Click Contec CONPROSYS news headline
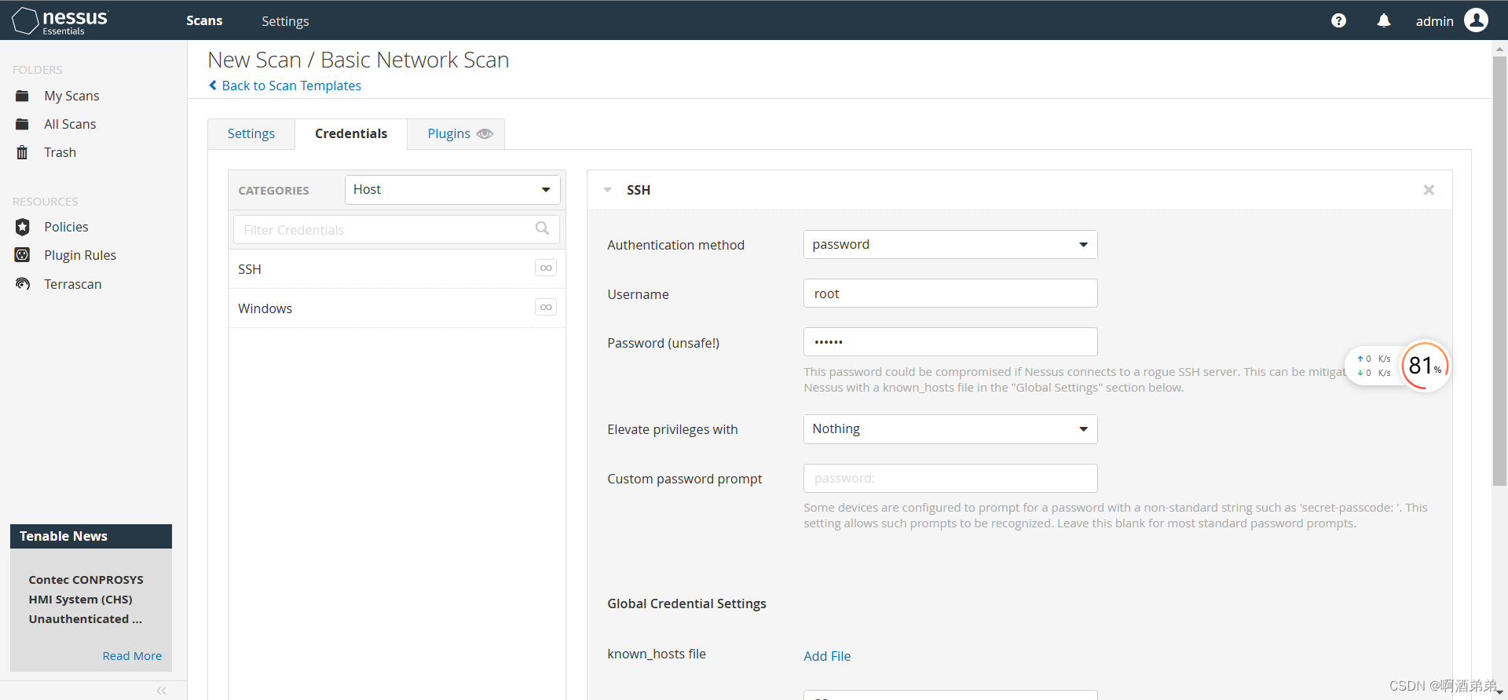Viewport: 1508px width, 700px height. 86,600
